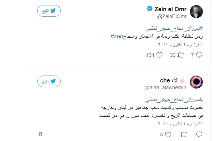
Task: Open the @ZeinElOmr handle link
Action: (x=172, y=16)
